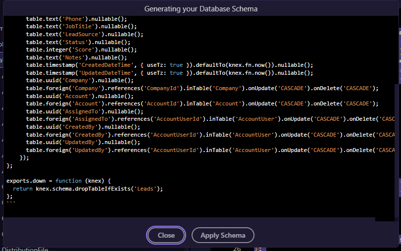This screenshot has width=401, height=251.
Task: Click the dropTableIfExists('Leads') return line
Action: coord(88,189)
